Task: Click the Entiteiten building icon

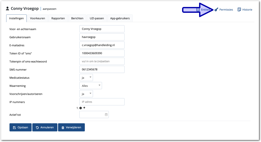Action: click(x=198, y=10)
